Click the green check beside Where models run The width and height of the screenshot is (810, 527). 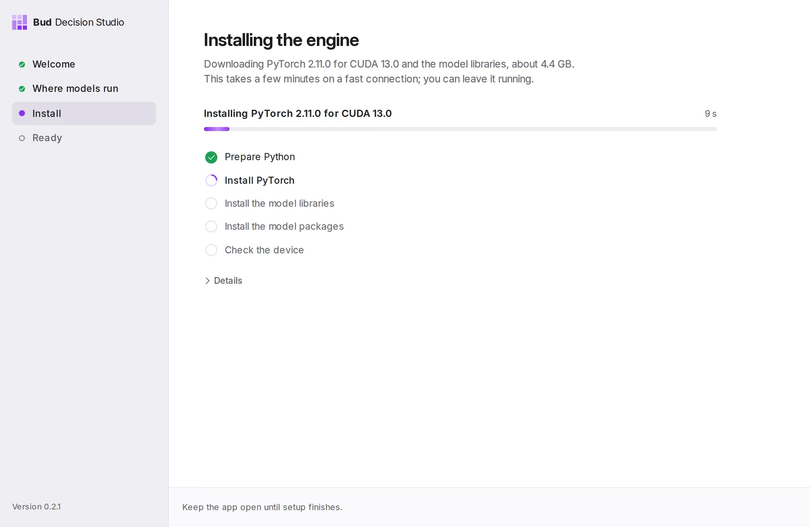[22, 89]
